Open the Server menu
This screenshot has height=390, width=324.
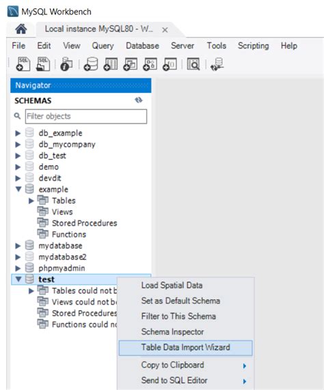[x=183, y=46]
